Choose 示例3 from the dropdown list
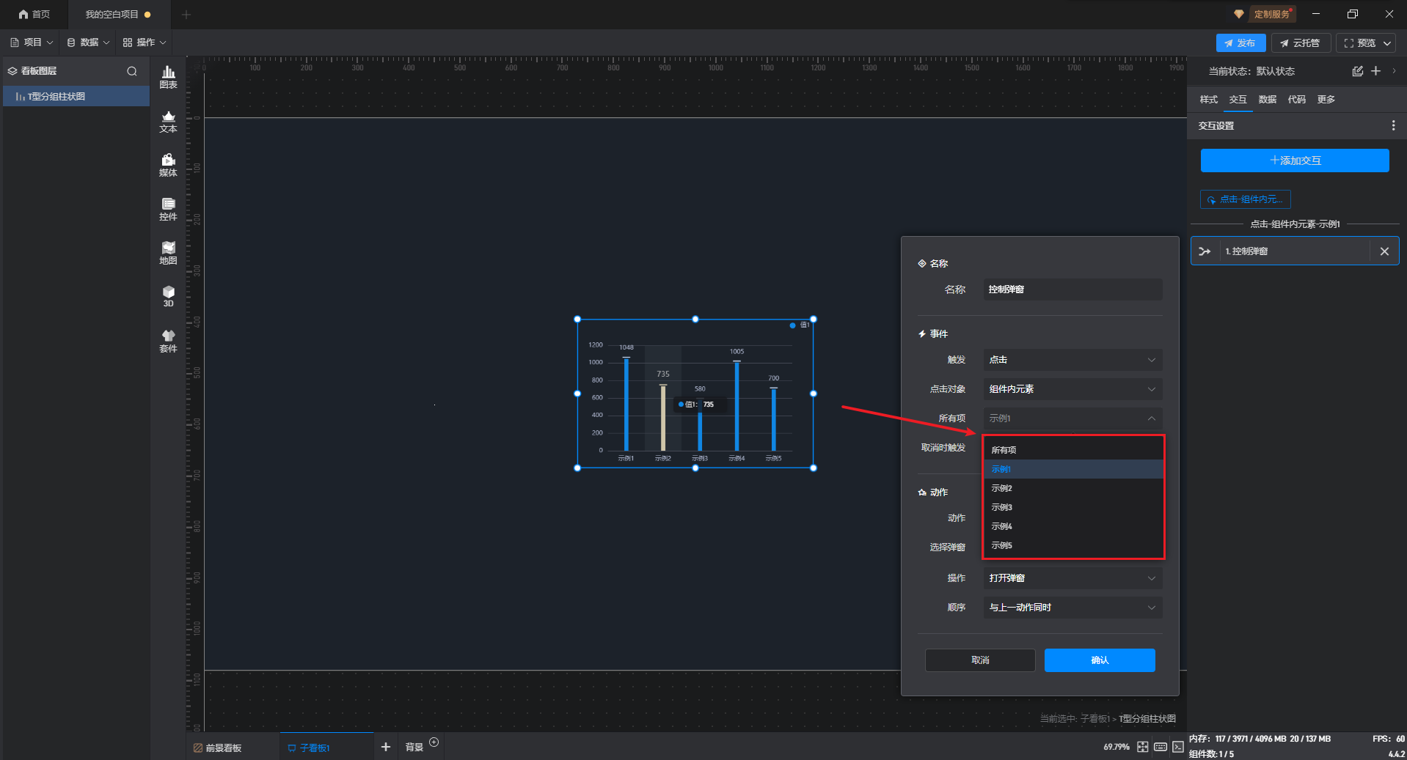 1001,507
